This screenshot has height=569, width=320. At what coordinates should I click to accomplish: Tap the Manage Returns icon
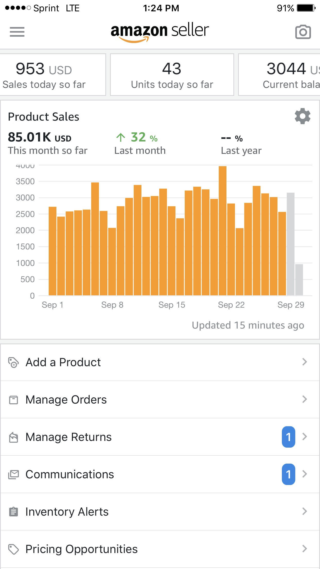pos(13,437)
